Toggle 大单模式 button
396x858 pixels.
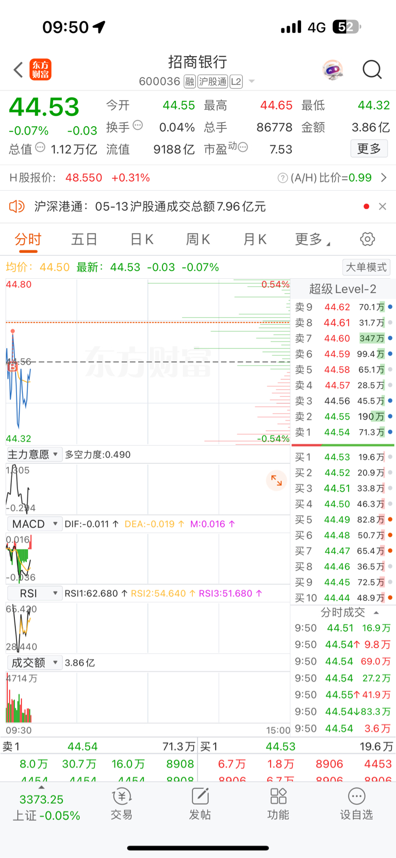click(366, 267)
